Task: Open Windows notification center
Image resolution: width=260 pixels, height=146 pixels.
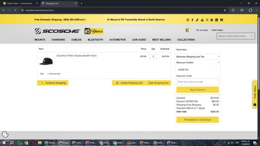Action: pos(255,143)
